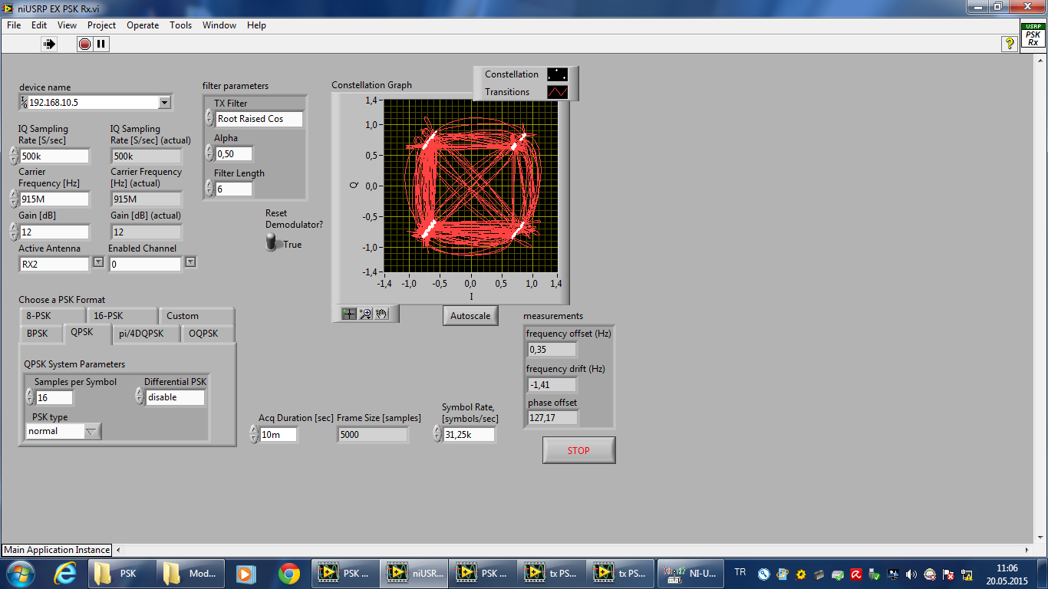This screenshot has width=1048, height=589.
Task: Open the media player taskbar icon
Action: point(246,573)
